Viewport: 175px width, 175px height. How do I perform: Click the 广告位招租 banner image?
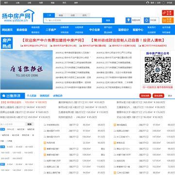click(x=26, y=70)
